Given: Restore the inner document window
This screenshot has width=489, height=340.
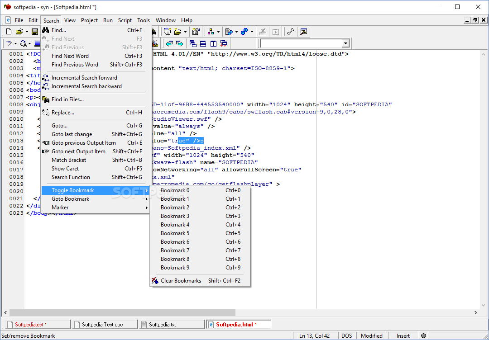Looking at the screenshot, I should pyautogui.click(x=475, y=20).
